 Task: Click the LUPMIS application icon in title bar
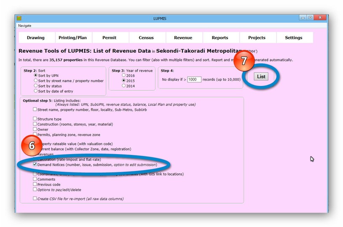tap(19, 18)
